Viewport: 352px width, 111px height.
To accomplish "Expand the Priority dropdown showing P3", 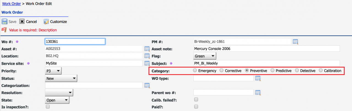I will click(x=53, y=71).
